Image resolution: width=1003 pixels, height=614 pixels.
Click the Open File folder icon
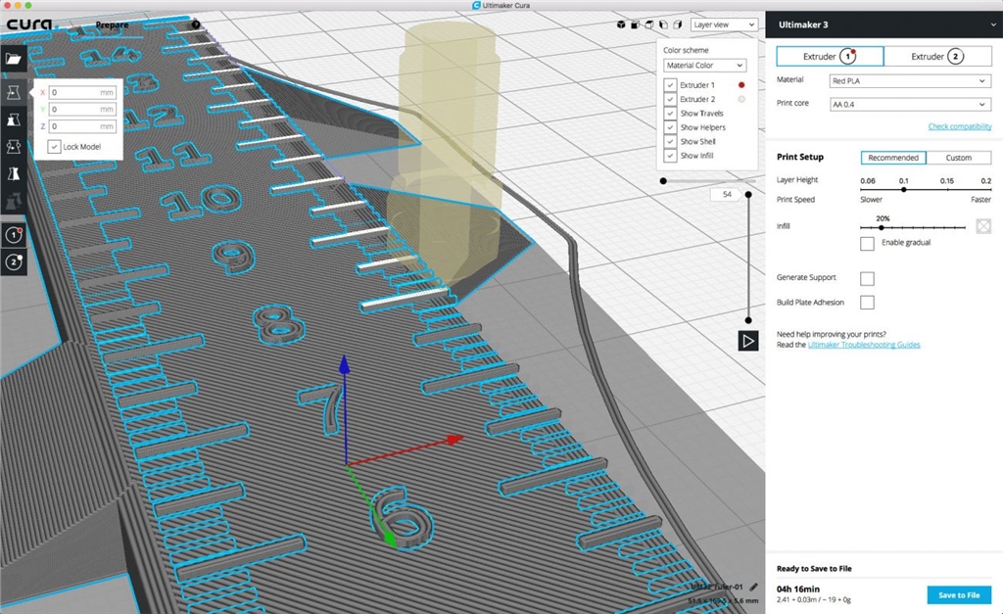[14, 59]
